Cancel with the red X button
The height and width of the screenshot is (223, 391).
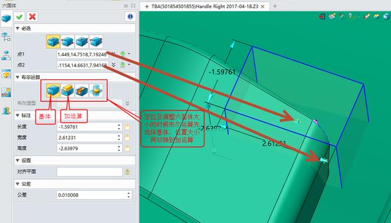[32, 16]
